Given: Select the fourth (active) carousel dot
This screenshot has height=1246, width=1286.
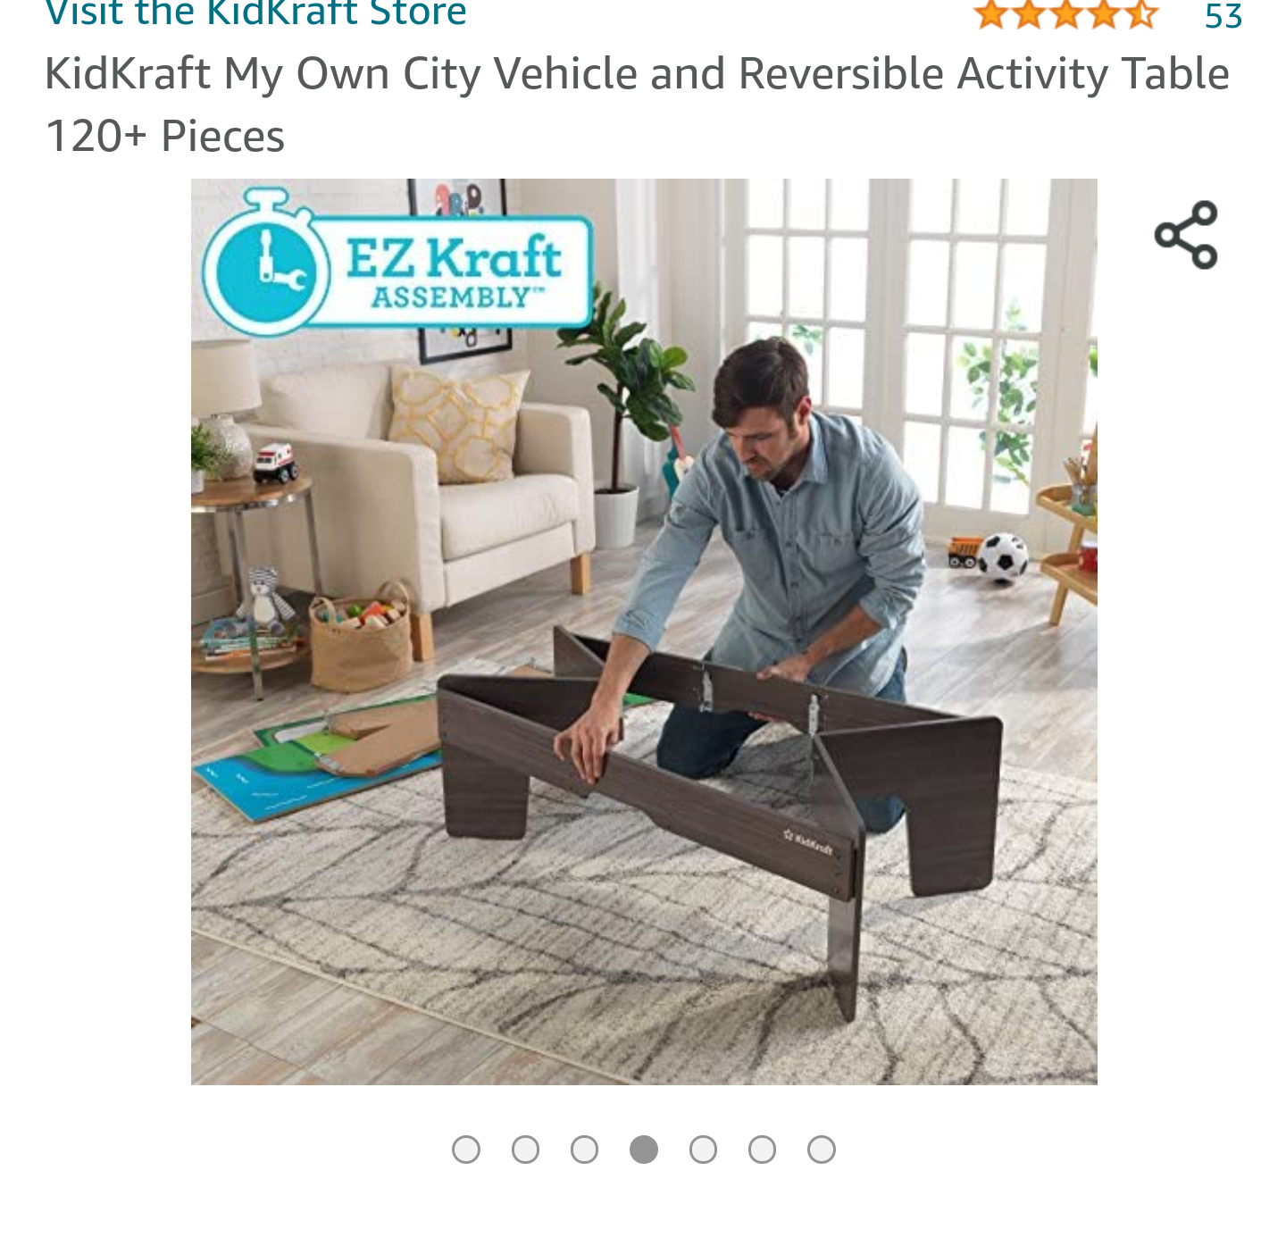Looking at the screenshot, I should click(x=644, y=1150).
